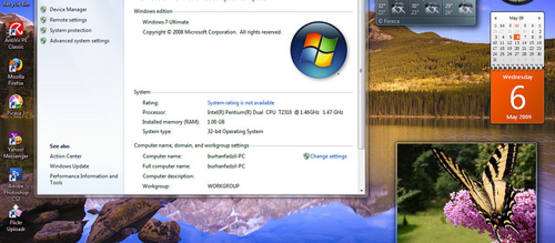The image size is (555, 243).
Task: Open Action Center under See also
Action: click(66, 156)
